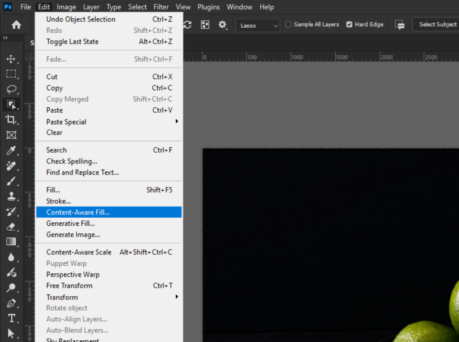Choose Cut from Edit menu
The image size is (459, 342).
109,77
